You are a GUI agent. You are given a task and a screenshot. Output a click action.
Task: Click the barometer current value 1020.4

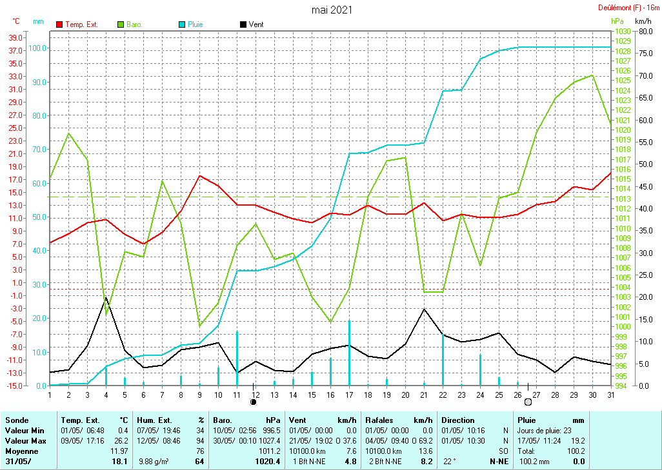(268, 462)
